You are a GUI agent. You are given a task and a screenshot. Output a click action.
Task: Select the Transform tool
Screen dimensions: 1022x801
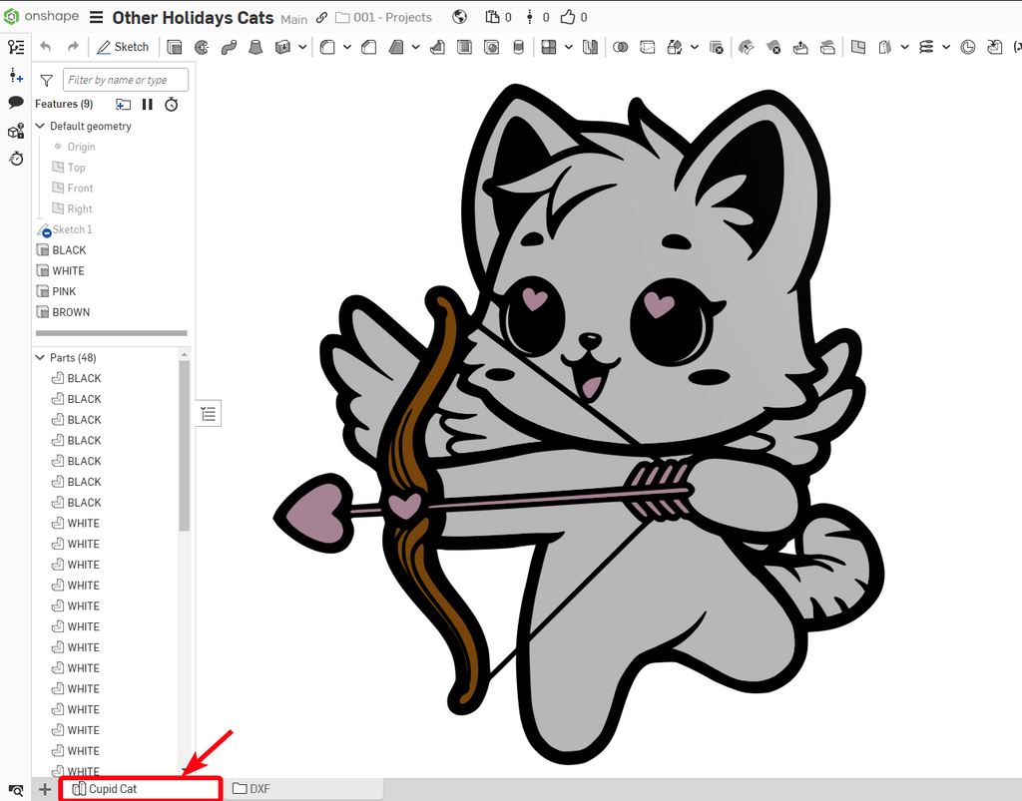[x=675, y=47]
